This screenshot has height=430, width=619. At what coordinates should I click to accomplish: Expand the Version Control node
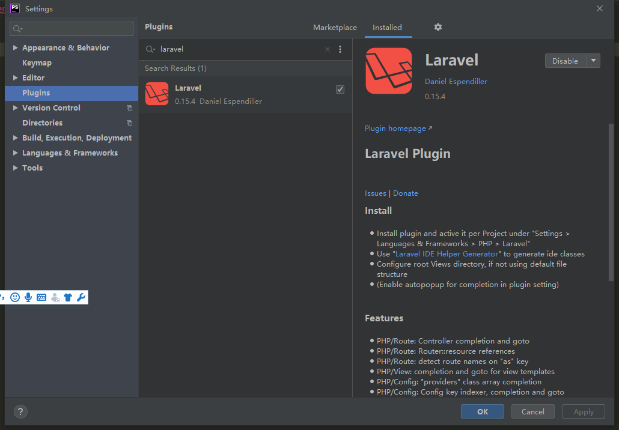(x=16, y=107)
